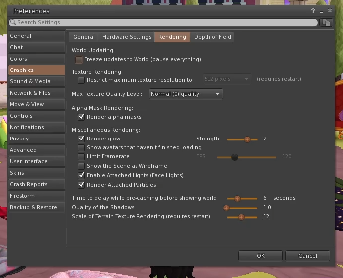This screenshot has height=278, width=343.
Task: Minimize the Preferences window
Action: point(321,11)
